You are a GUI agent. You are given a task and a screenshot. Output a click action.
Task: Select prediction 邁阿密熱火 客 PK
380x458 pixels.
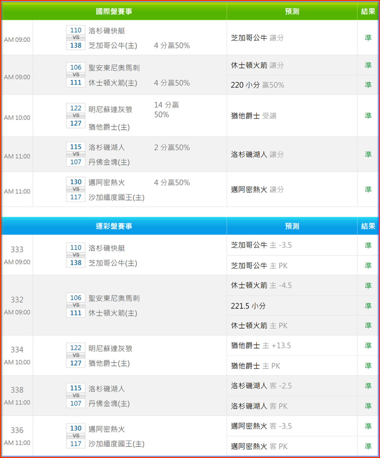point(259,446)
